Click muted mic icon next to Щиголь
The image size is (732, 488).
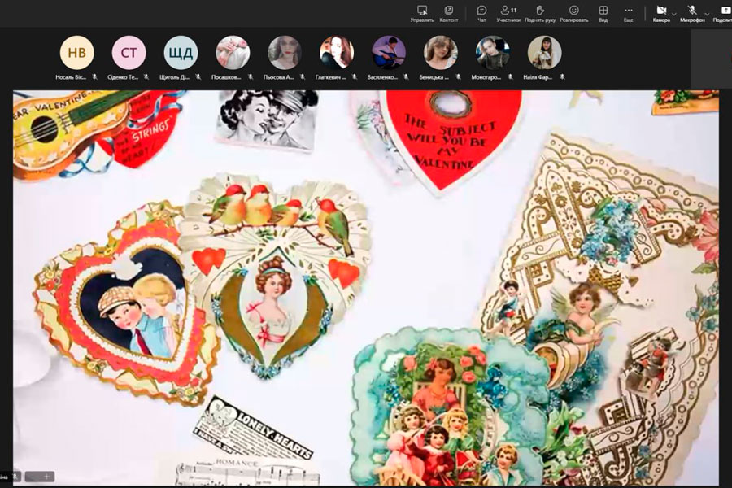pyautogui.click(x=198, y=76)
